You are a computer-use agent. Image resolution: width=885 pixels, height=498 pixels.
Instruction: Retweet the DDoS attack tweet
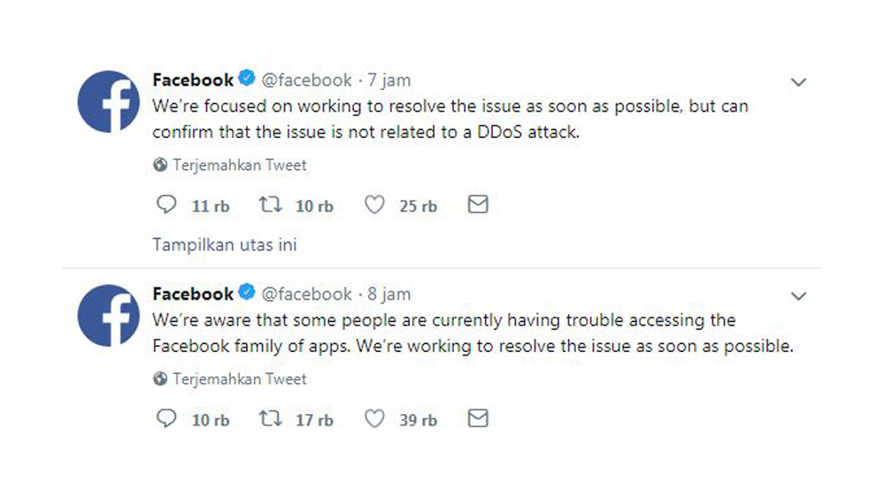click(x=270, y=204)
